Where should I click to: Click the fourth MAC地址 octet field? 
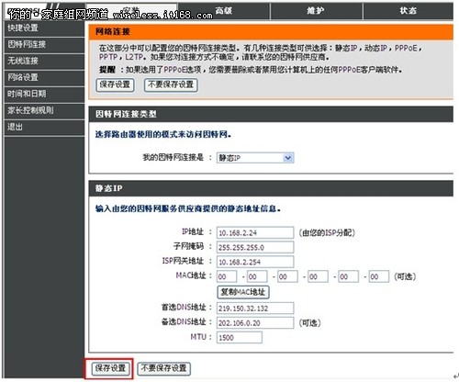(318, 276)
